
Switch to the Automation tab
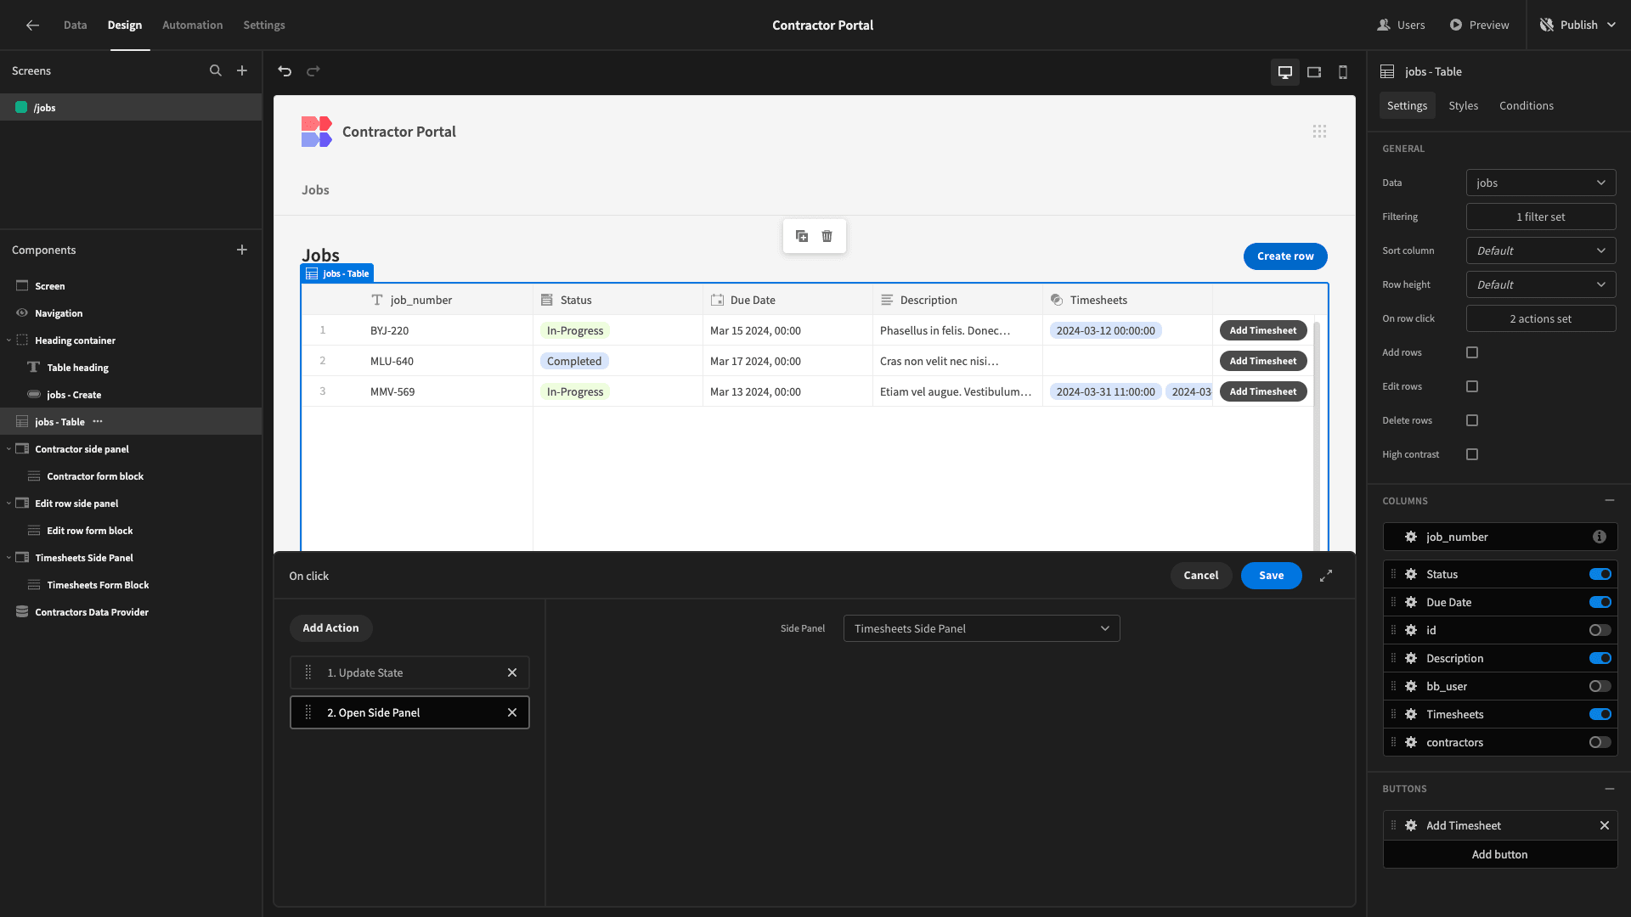tap(193, 25)
